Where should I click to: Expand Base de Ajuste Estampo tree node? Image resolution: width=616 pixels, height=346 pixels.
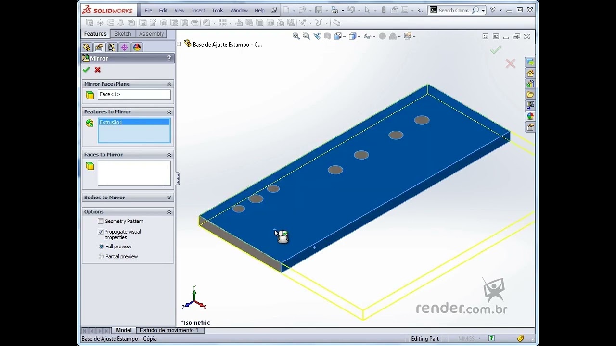pyautogui.click(x=179, y=44)
